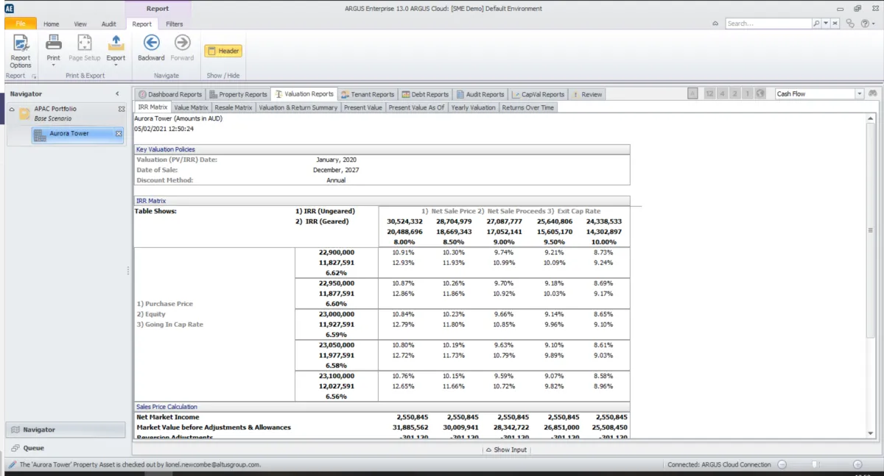The height and width of the screenshot is (476, 884).
Task: Collapse the Navigator panel
Action: [x=117, y=94]
